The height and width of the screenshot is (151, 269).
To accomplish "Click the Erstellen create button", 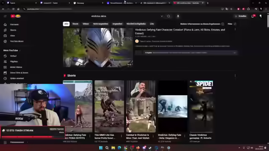I will (241, 16).
